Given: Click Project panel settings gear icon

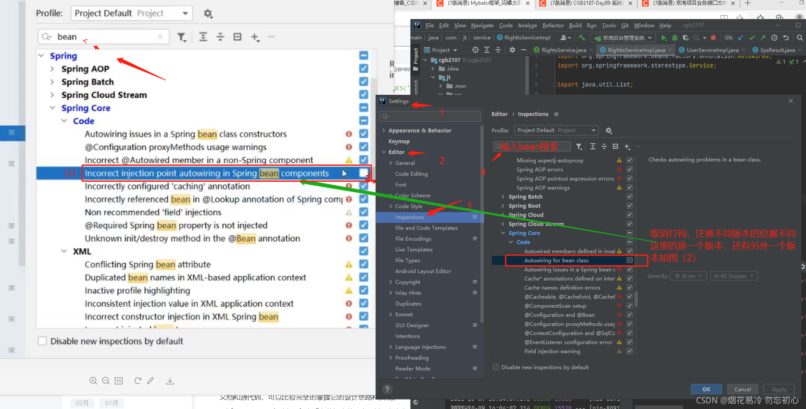Looking at the screenshot, I should (x=512, y=50).
